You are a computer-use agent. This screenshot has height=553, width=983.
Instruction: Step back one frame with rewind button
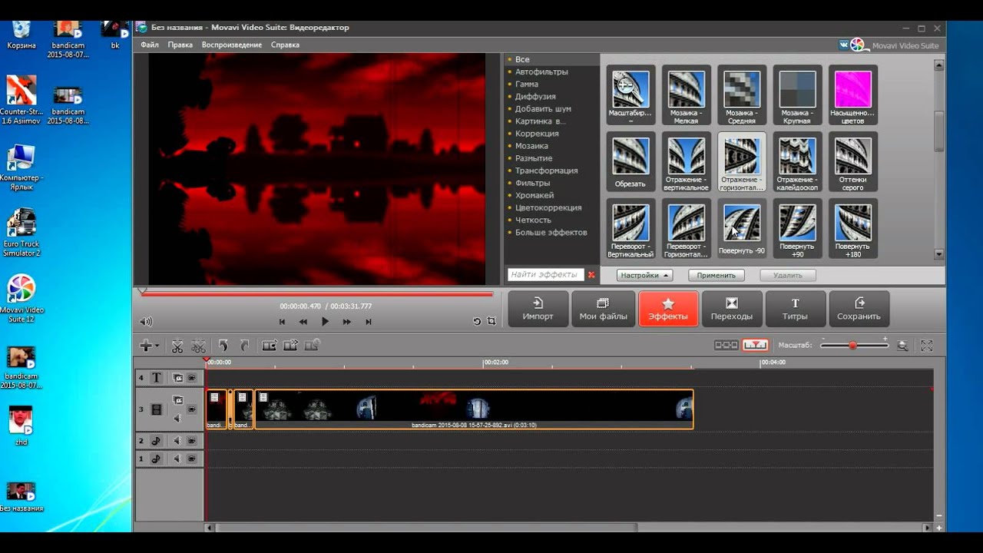pyautogui.click(x=303, y=322)
